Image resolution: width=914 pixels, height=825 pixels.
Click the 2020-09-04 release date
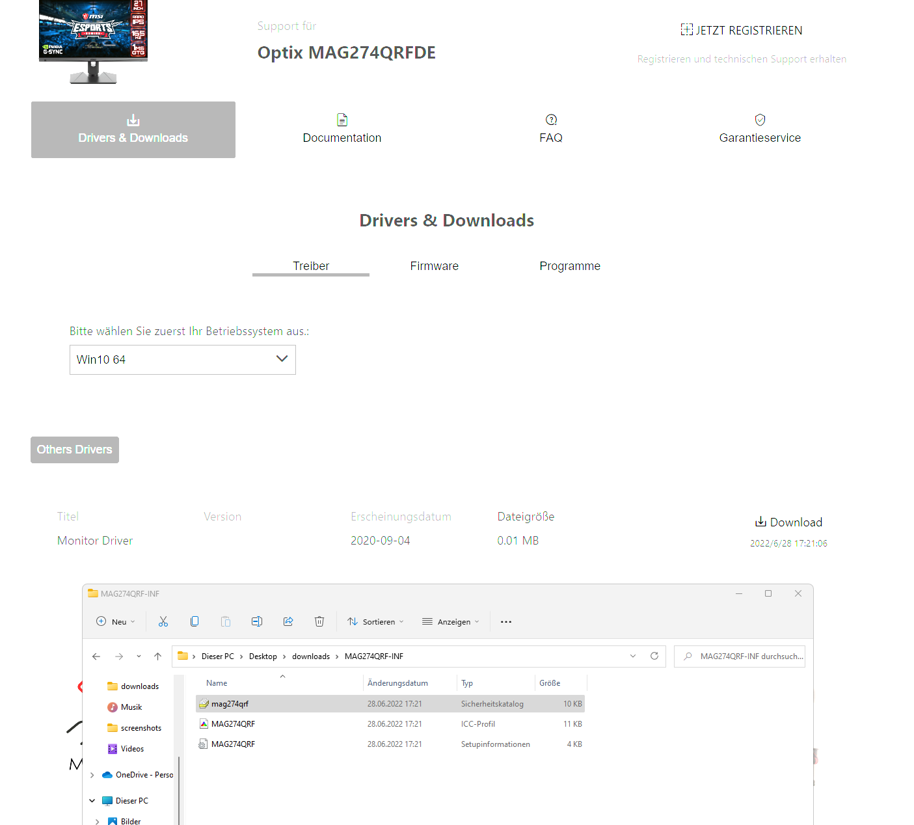381,541
